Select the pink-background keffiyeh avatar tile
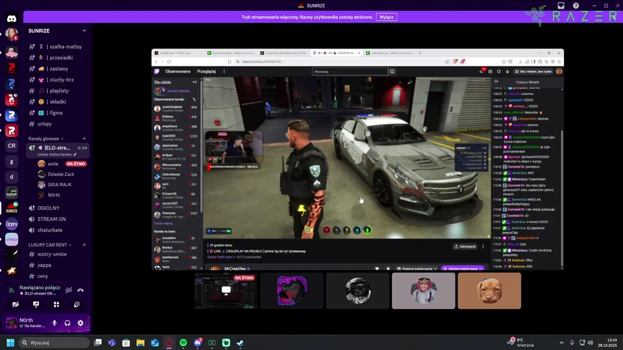Viewport: 623px width, 350px height. [x=423, y=291]
